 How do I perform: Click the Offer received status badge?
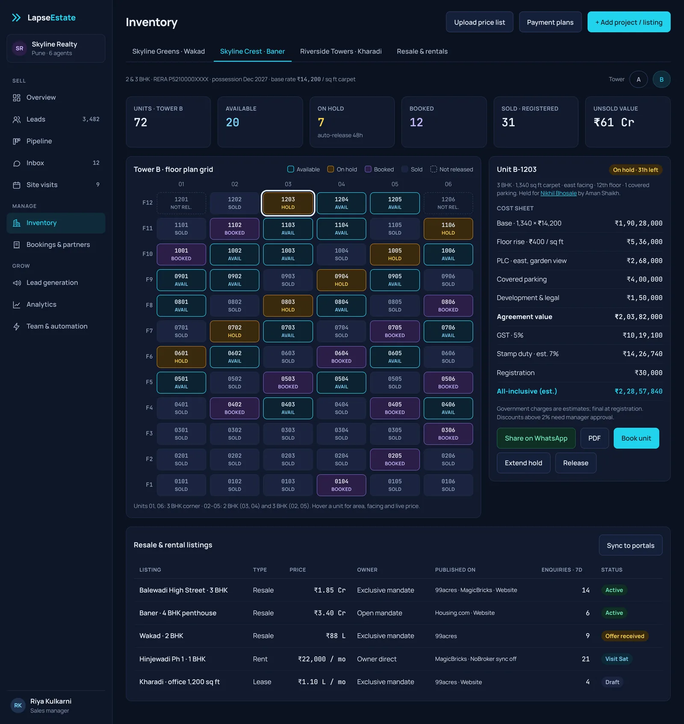point(625,636)
